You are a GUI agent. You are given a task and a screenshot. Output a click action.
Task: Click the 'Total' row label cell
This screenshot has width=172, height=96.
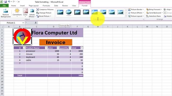(x=20, y=75)
